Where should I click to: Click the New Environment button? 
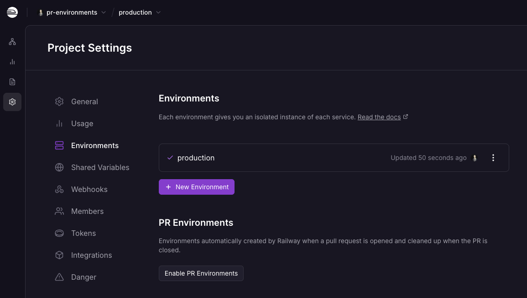click(197, 187)
